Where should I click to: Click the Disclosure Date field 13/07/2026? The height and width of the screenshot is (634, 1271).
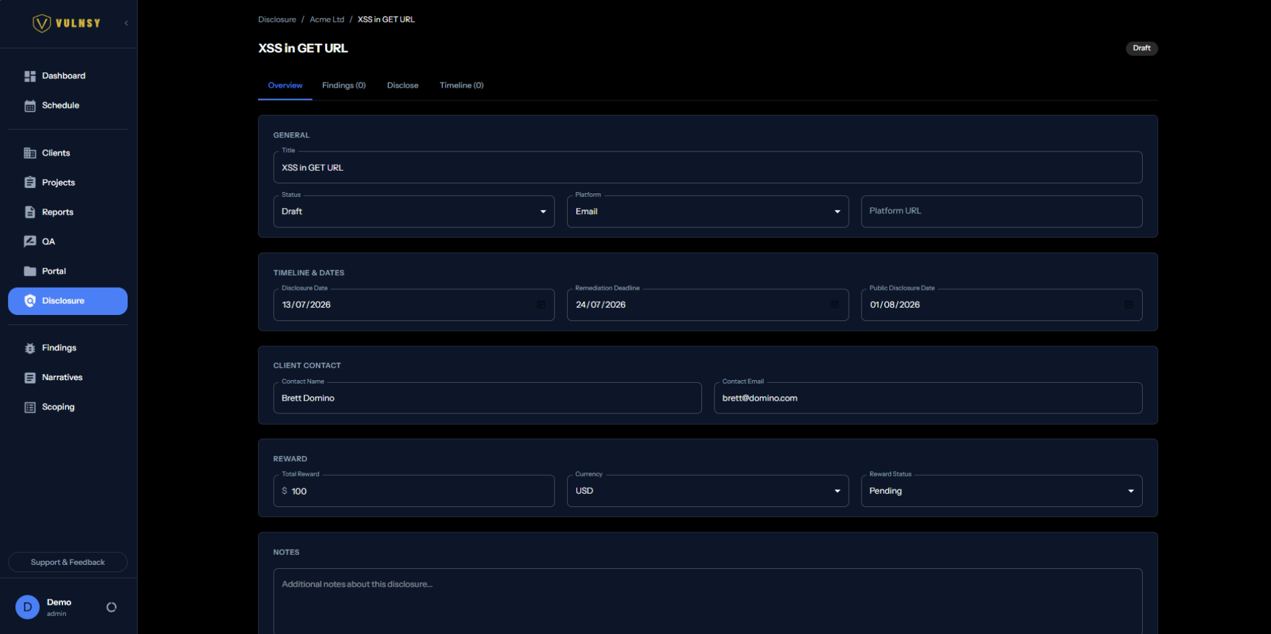point(413,305)
